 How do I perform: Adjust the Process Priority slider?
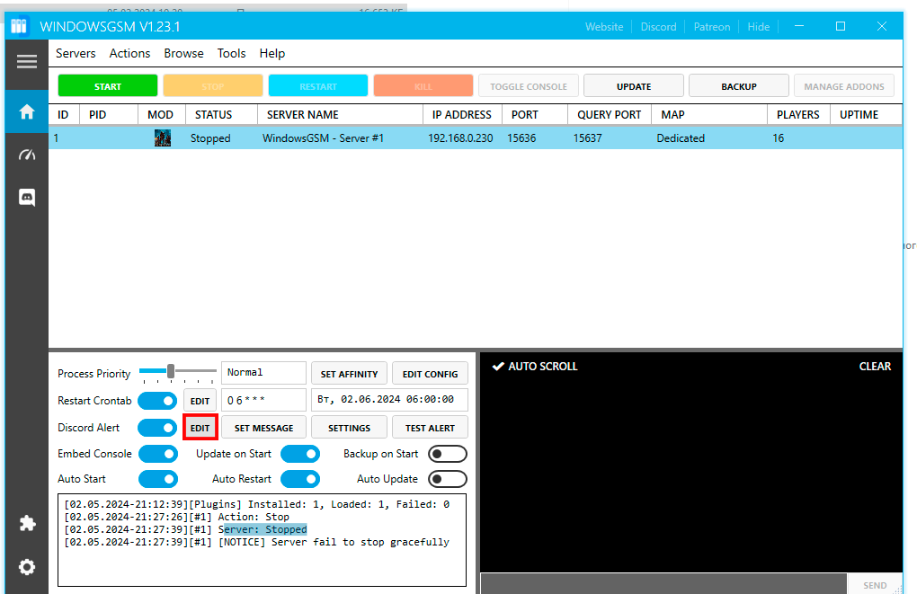pyautogui.click(x=171, y=371)
